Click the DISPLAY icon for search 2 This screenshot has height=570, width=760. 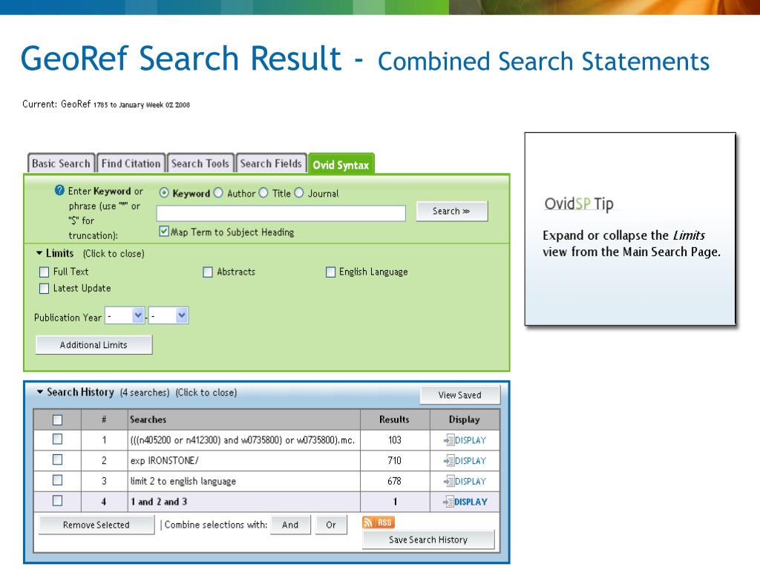click(449, 460)
